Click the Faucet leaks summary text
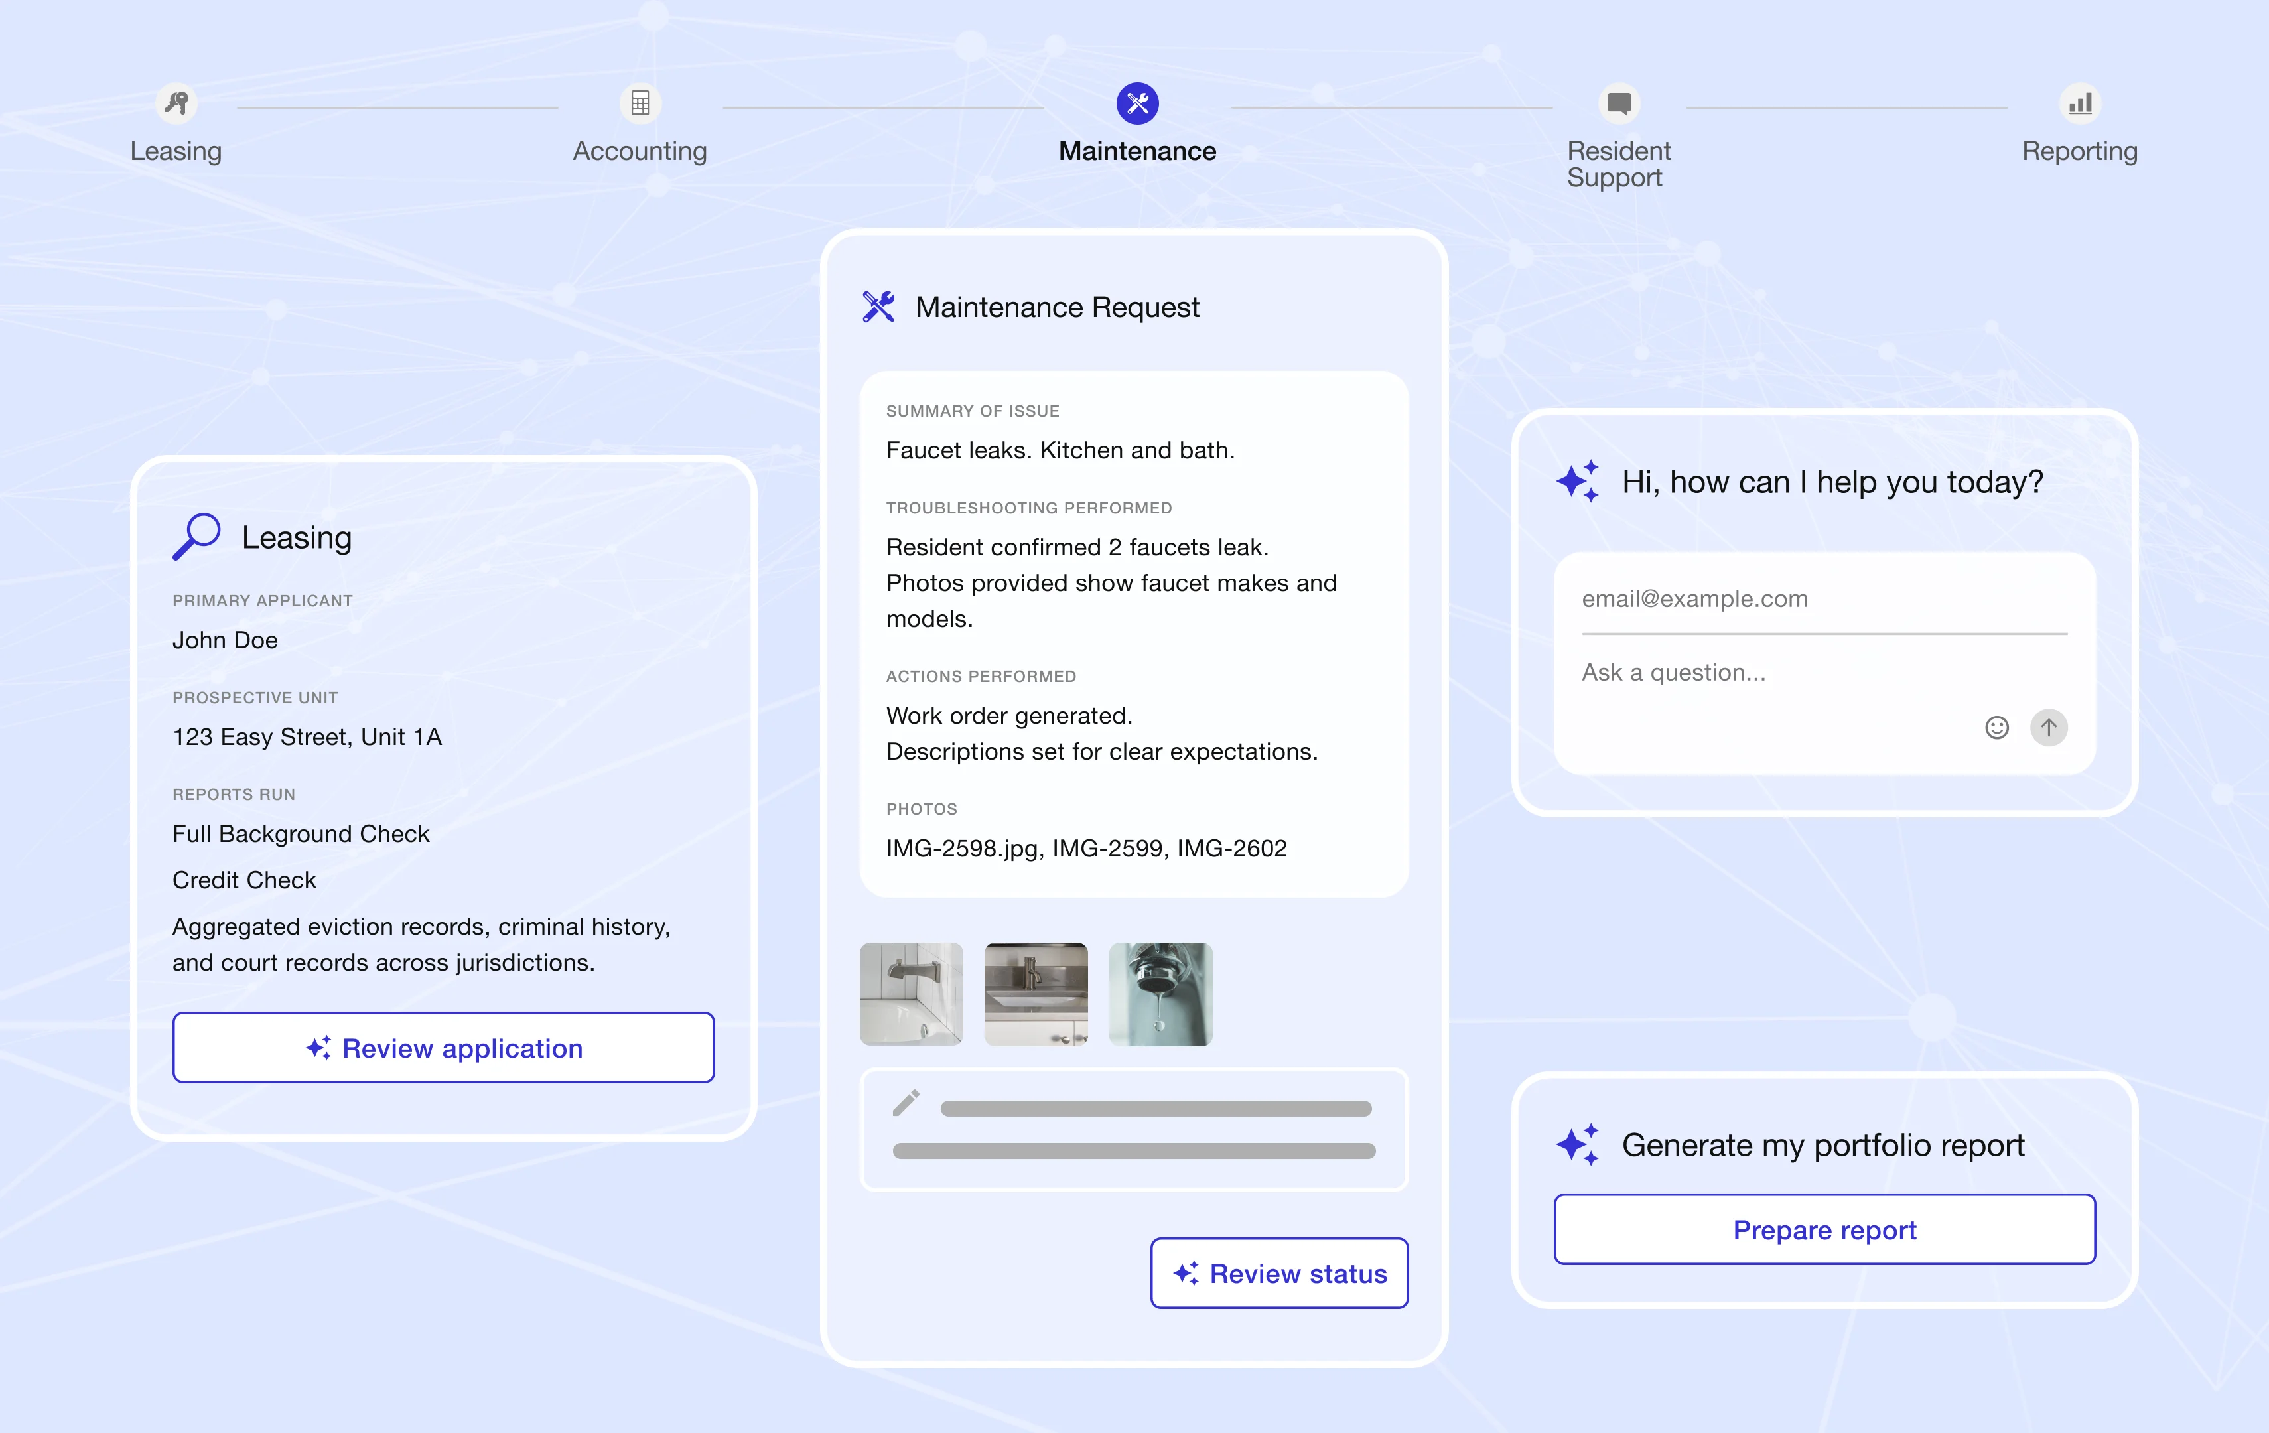 tap(1060, 450)
